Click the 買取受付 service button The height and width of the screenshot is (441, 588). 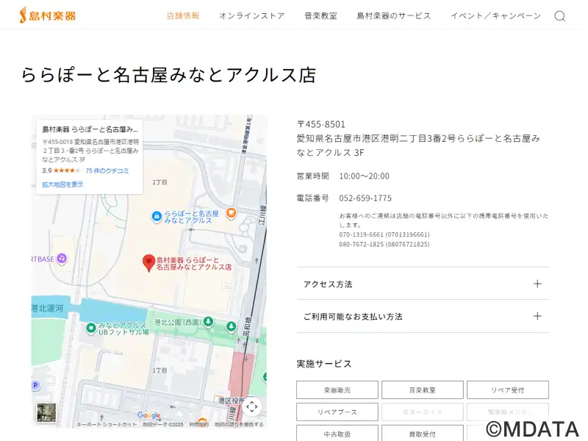(422, 434)
